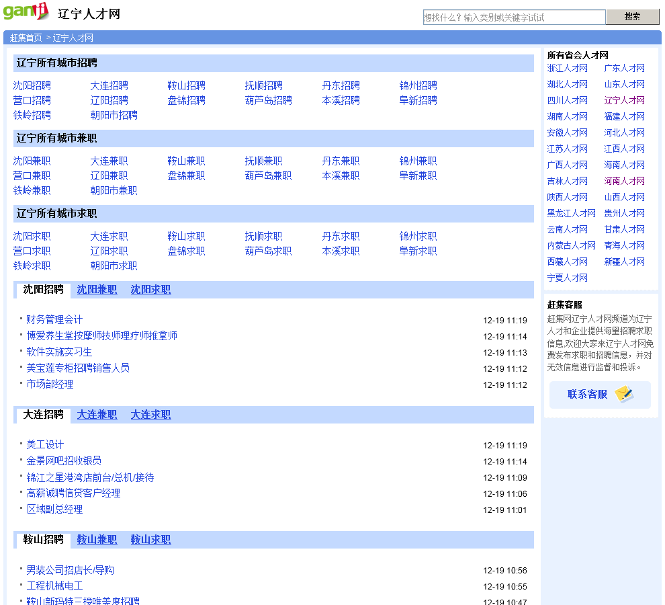
Task: Open 高薪诚聘信贷客户经理 posting
Action: (x=73, y=493)
